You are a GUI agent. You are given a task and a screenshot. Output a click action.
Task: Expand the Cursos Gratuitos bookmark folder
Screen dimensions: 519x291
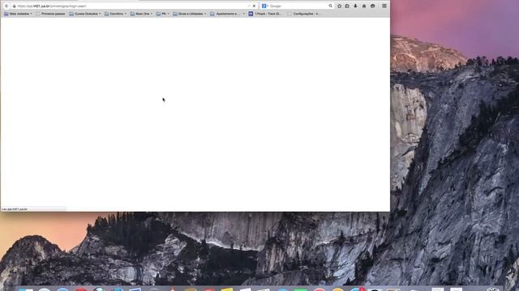85,14
